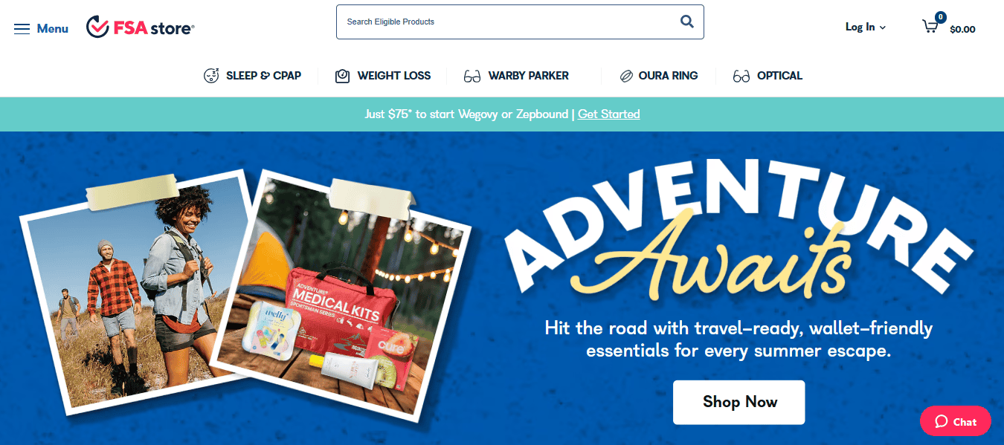Select the WARBY PARKER menu item
This screenshot has width=1004, height=445.
tap(529, 76)
